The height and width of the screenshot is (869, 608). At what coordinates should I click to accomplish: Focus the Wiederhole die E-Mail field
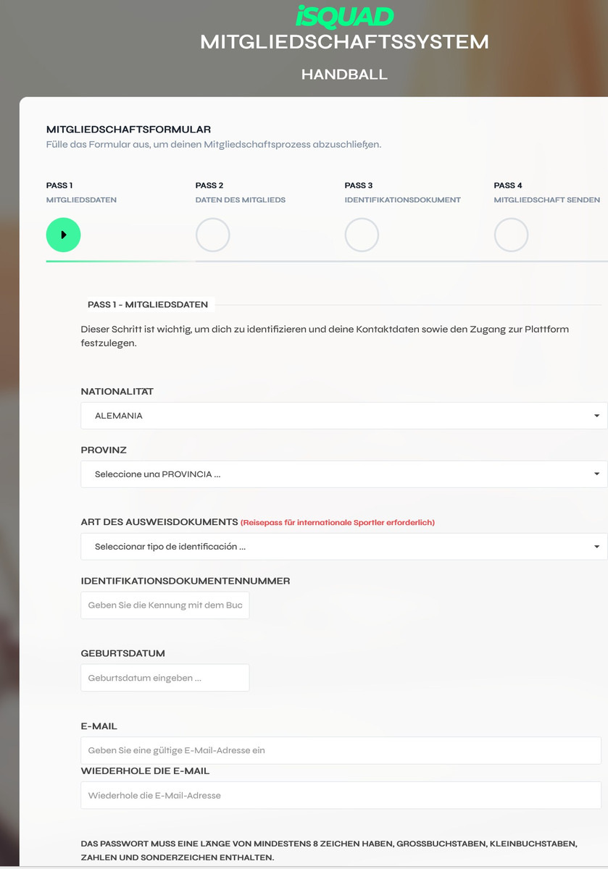click(341, 795)
